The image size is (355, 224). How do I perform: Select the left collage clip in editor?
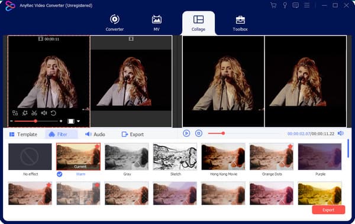click(x=49, y=81)
